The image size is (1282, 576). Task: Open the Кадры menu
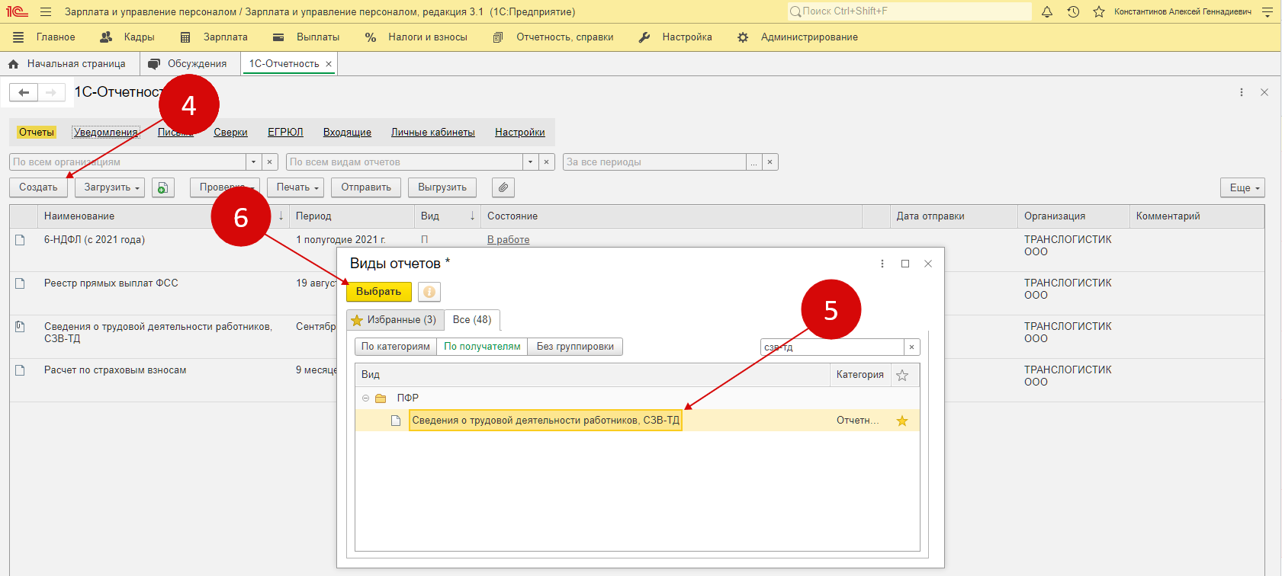pyautogui.click(x=139, y=37)
